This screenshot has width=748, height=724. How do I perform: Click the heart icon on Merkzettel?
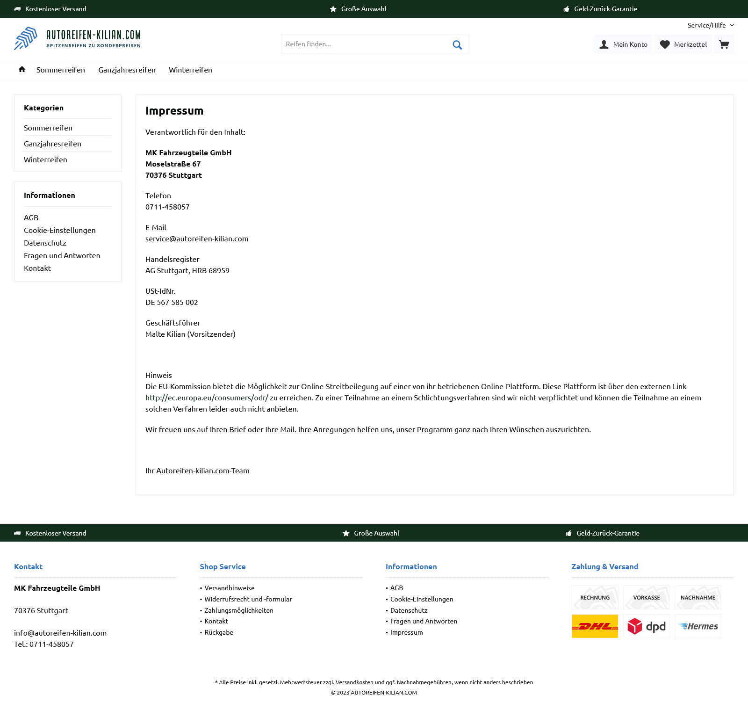(x=665, y=44)
